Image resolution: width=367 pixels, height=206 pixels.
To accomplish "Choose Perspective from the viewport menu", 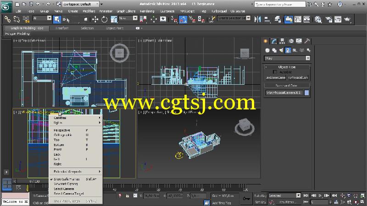I will (76, 130).
